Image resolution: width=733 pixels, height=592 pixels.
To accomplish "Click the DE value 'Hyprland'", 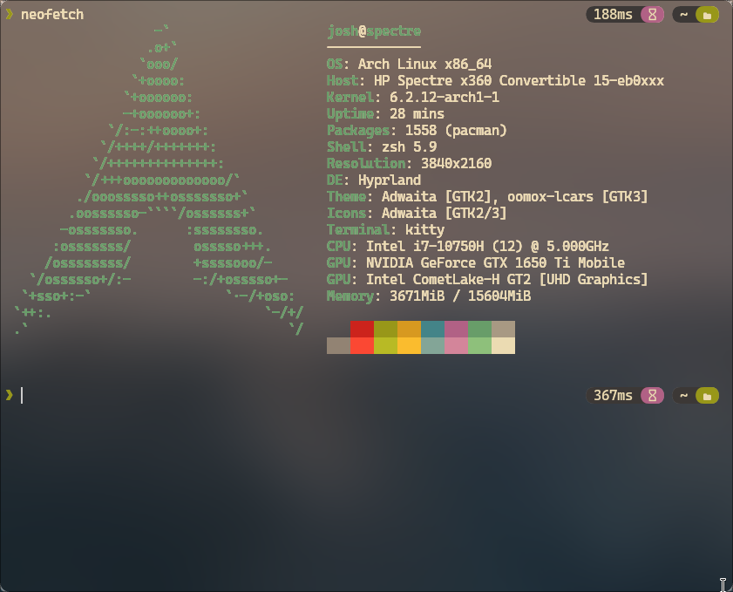I will pos(390,180).
